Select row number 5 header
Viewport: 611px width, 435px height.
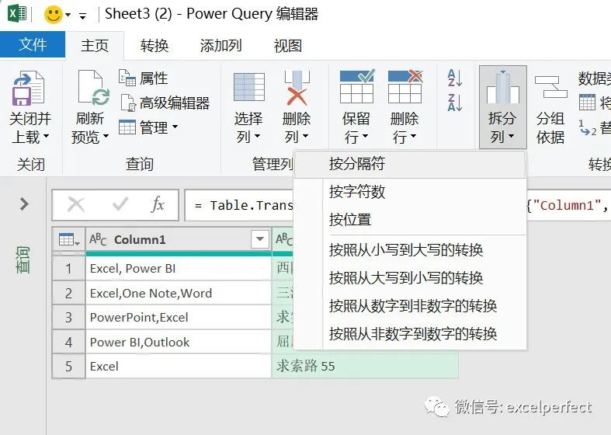click(68, 367)
